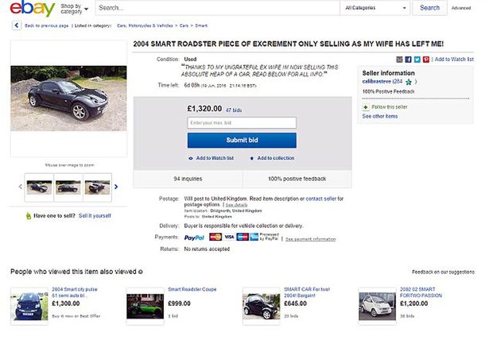Click the blue Search button
Viewport: 489px width, 340px height.
429,8
